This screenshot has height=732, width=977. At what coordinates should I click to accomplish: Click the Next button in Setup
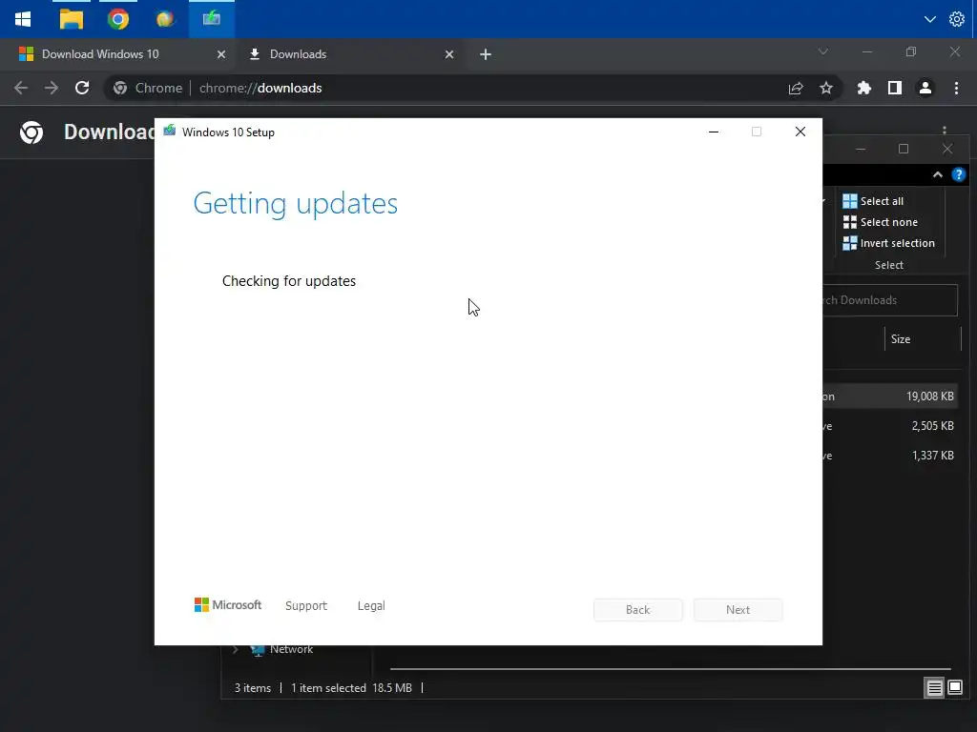738,610
